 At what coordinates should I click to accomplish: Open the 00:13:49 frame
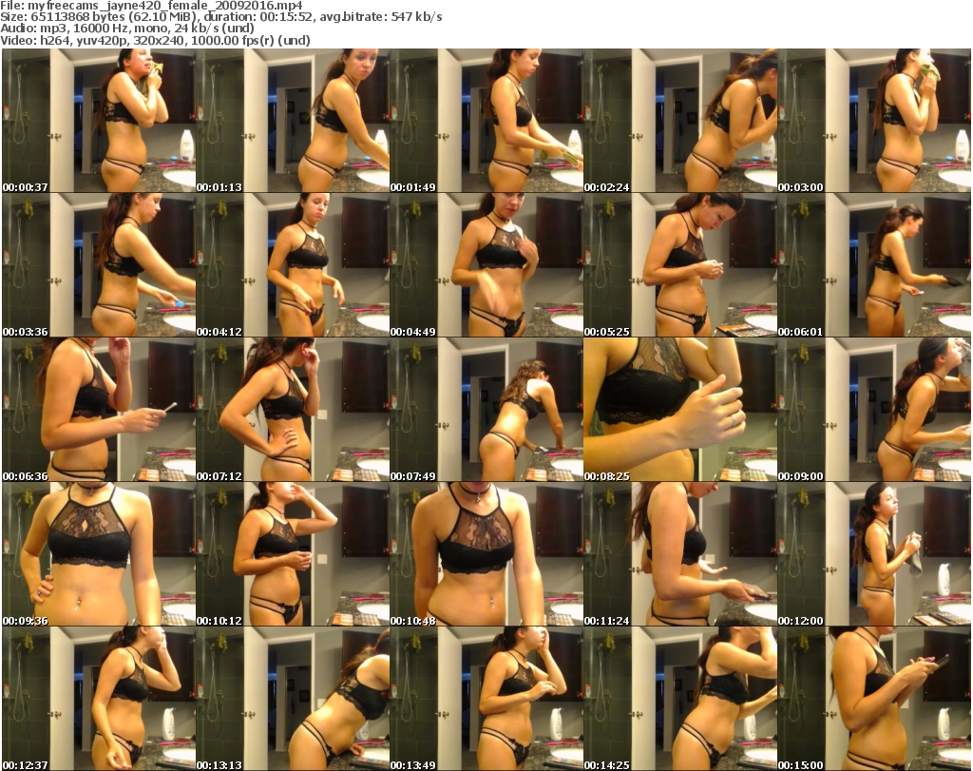[x=486, y=699]
